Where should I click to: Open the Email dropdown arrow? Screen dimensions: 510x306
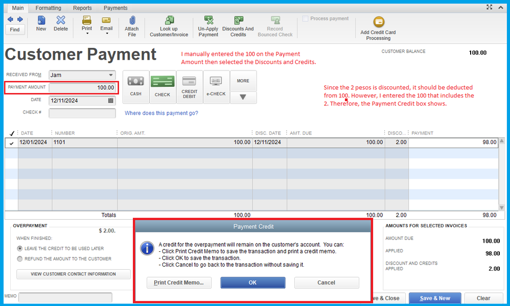coord(107,33)
